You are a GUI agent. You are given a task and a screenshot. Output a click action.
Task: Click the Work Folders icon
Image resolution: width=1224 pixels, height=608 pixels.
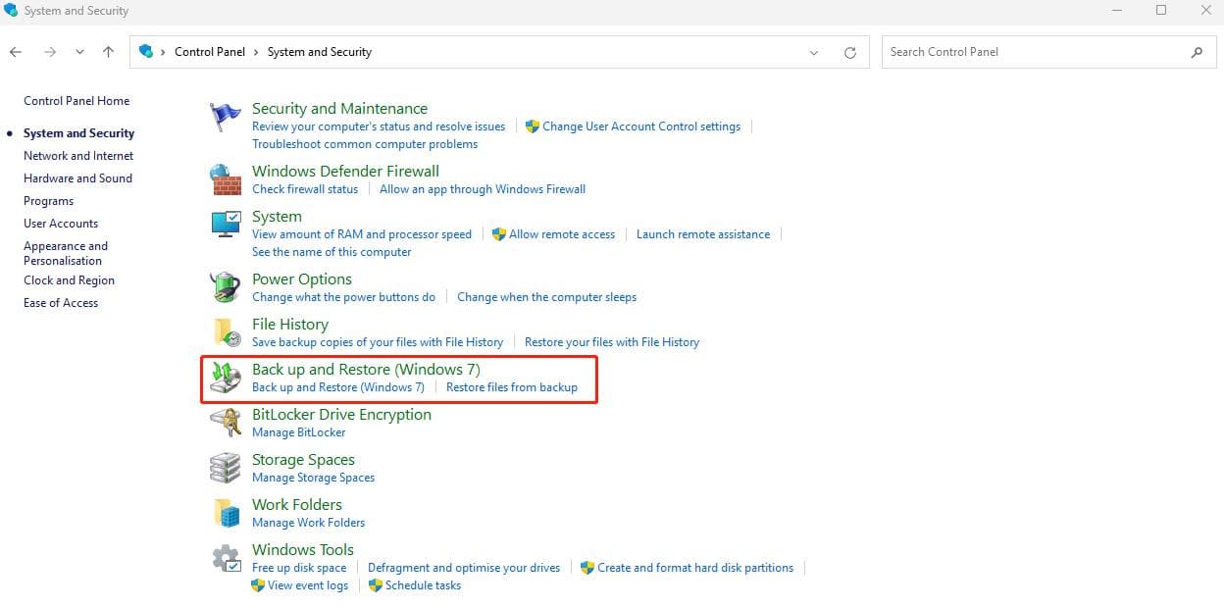[226, 513]
